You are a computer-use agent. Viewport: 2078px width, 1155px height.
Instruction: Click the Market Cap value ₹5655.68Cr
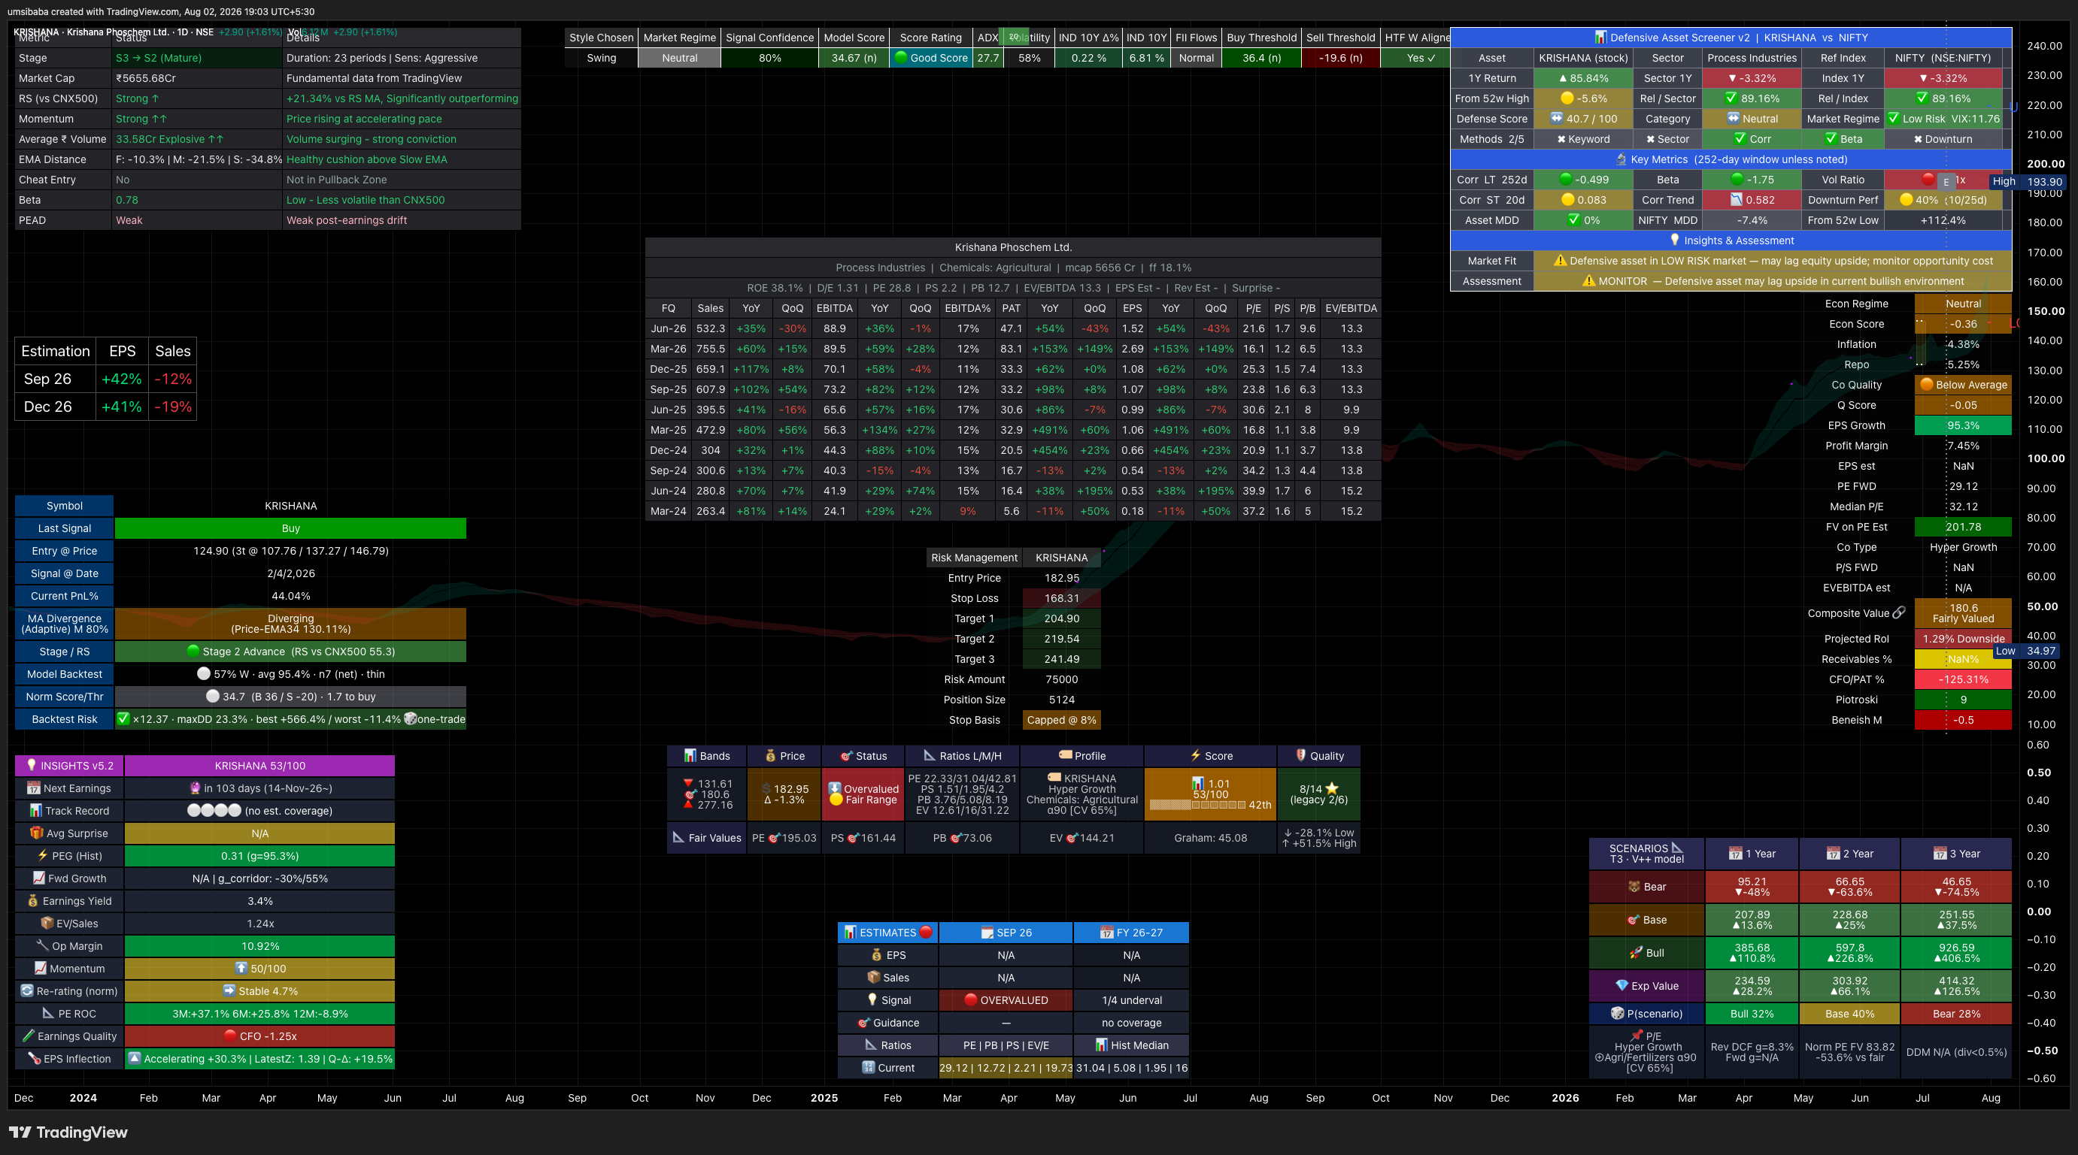[146, 78]
